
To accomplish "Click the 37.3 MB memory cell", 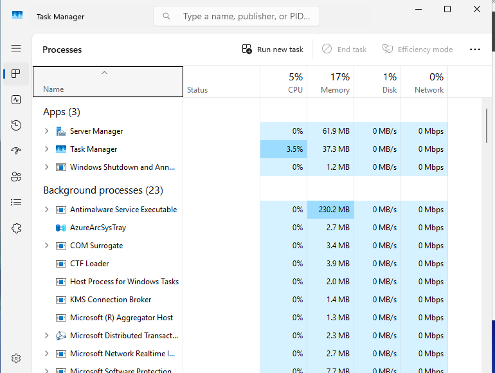I will (330, 149).
